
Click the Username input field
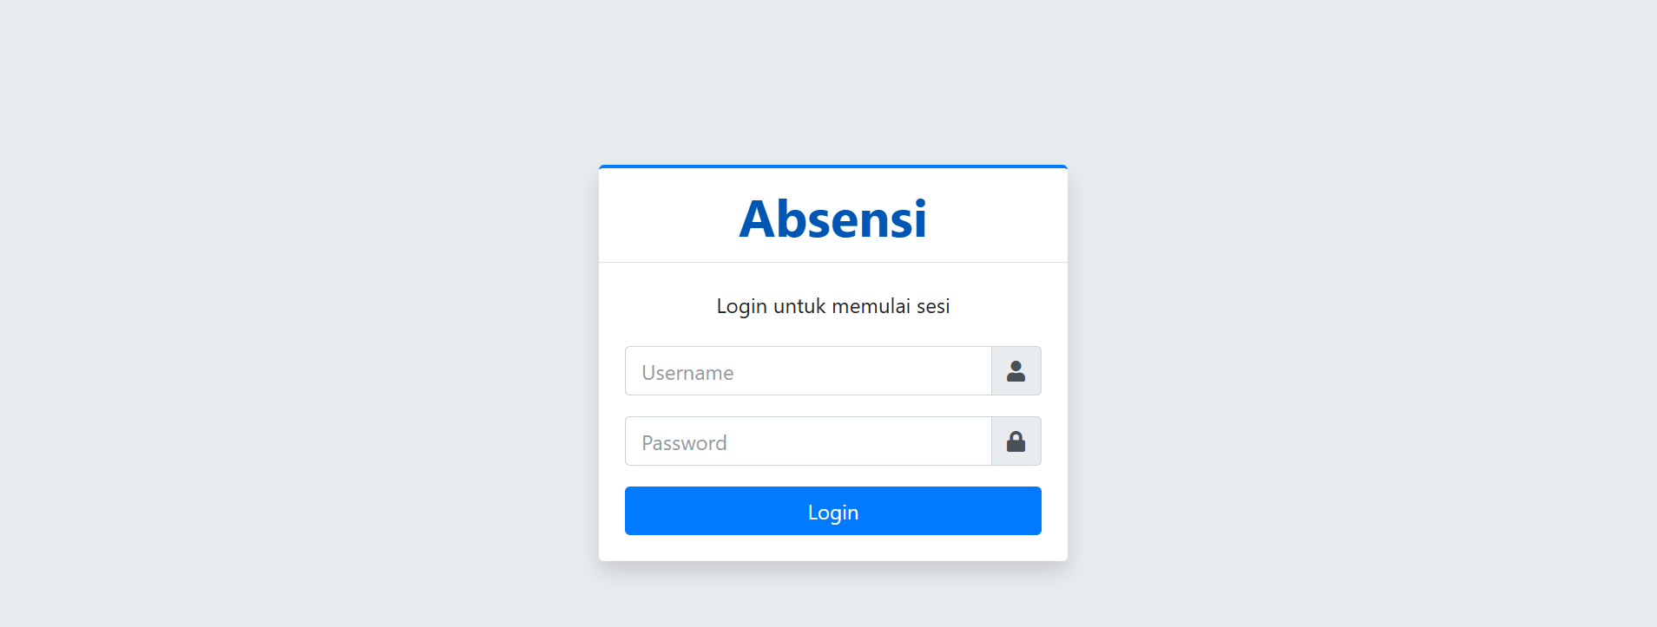[x=808, y=371]
